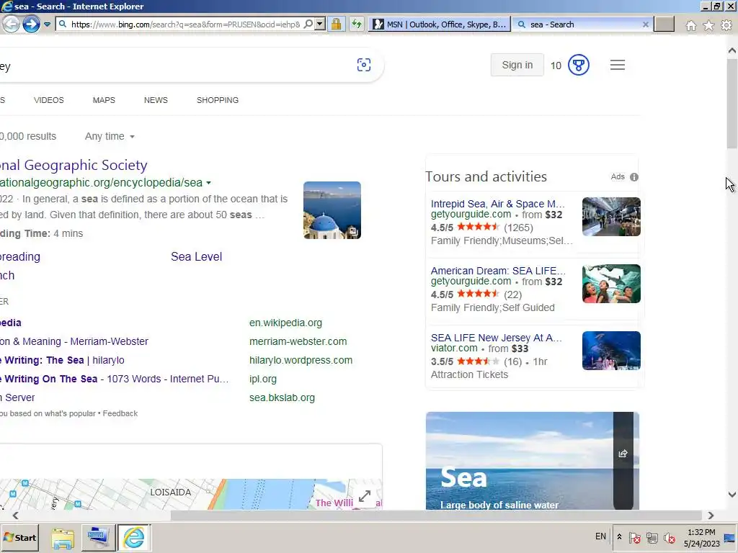Open File Explorer from the taskbar

(63, 539)
